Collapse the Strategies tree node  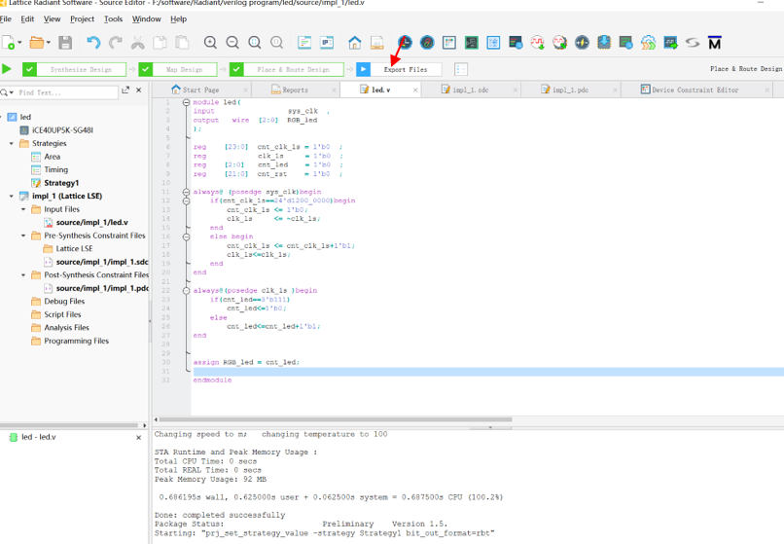pos(12,144)
